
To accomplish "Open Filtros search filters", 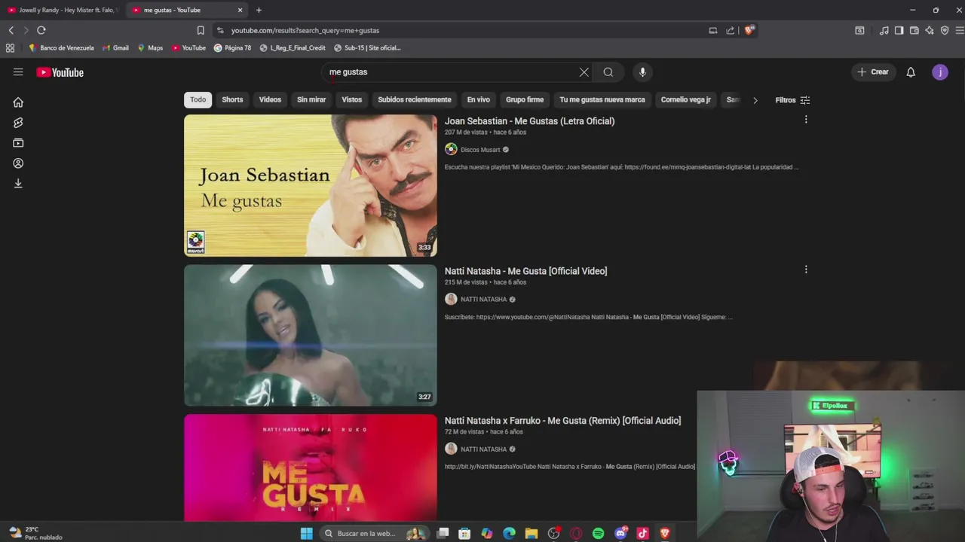I will tap(792, 100).
